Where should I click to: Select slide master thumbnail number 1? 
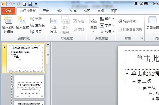pos(26,58)
